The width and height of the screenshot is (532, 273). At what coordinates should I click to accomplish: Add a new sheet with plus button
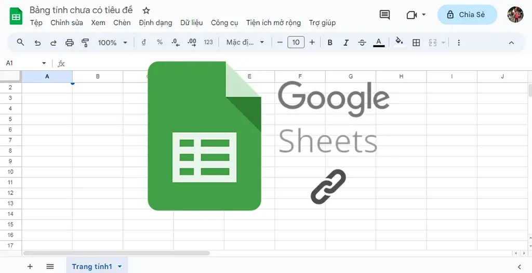coord(30,267)
